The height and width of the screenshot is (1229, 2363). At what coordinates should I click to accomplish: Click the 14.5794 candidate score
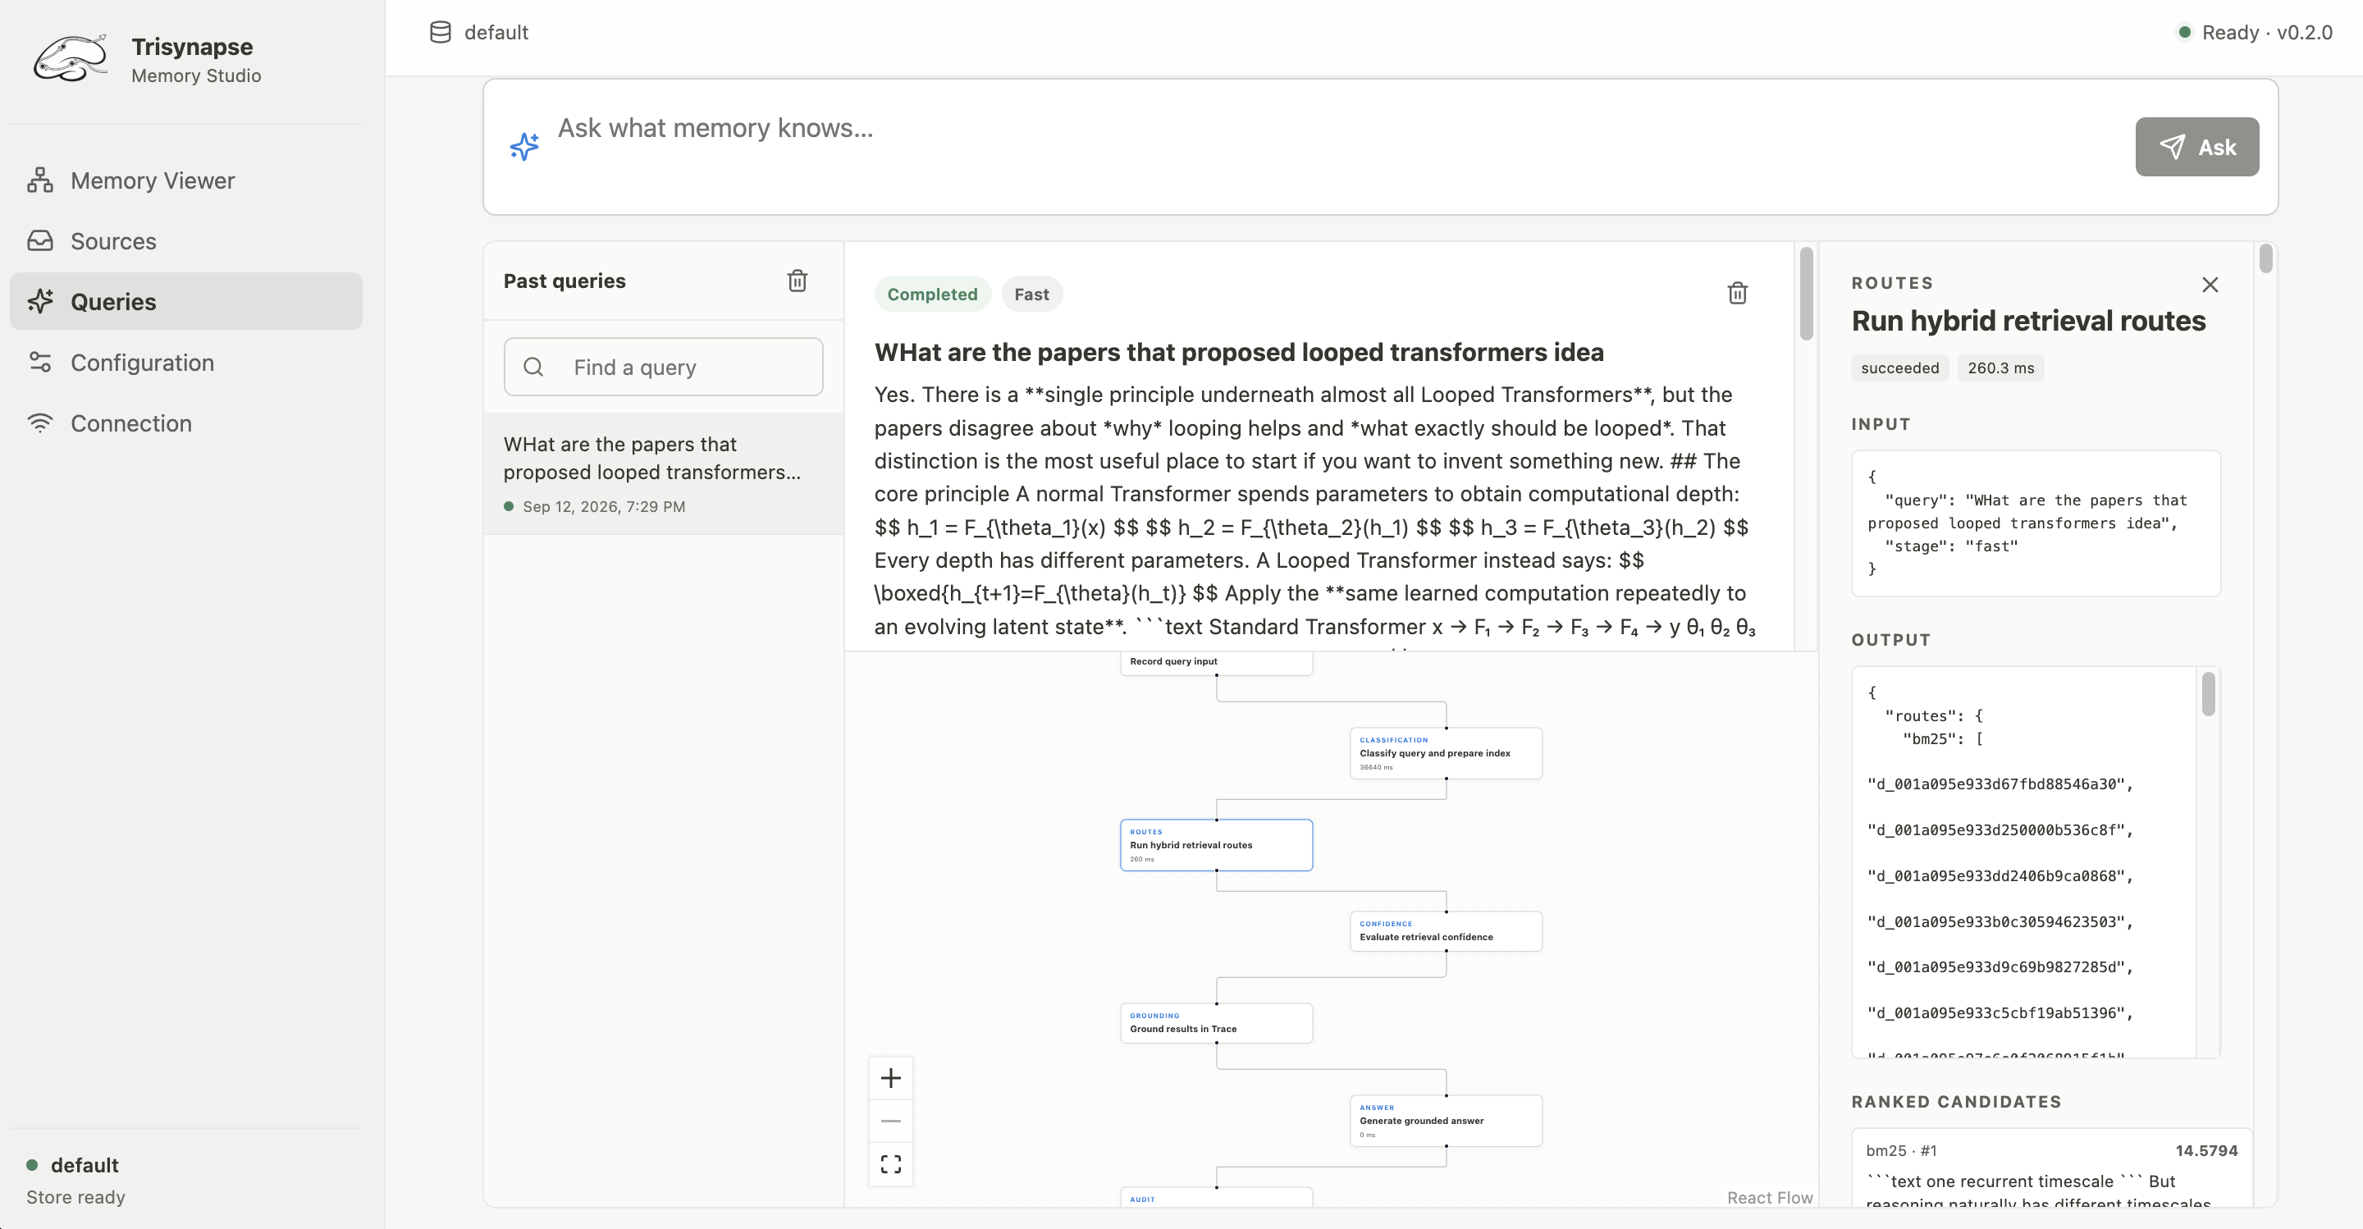[x=2206, y=1150]
